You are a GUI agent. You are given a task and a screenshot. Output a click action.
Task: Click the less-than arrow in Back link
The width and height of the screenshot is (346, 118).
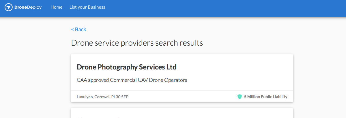point(72,30)
